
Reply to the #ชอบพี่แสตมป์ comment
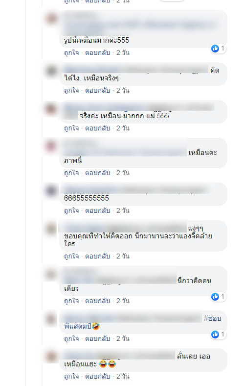pos(97,339)
